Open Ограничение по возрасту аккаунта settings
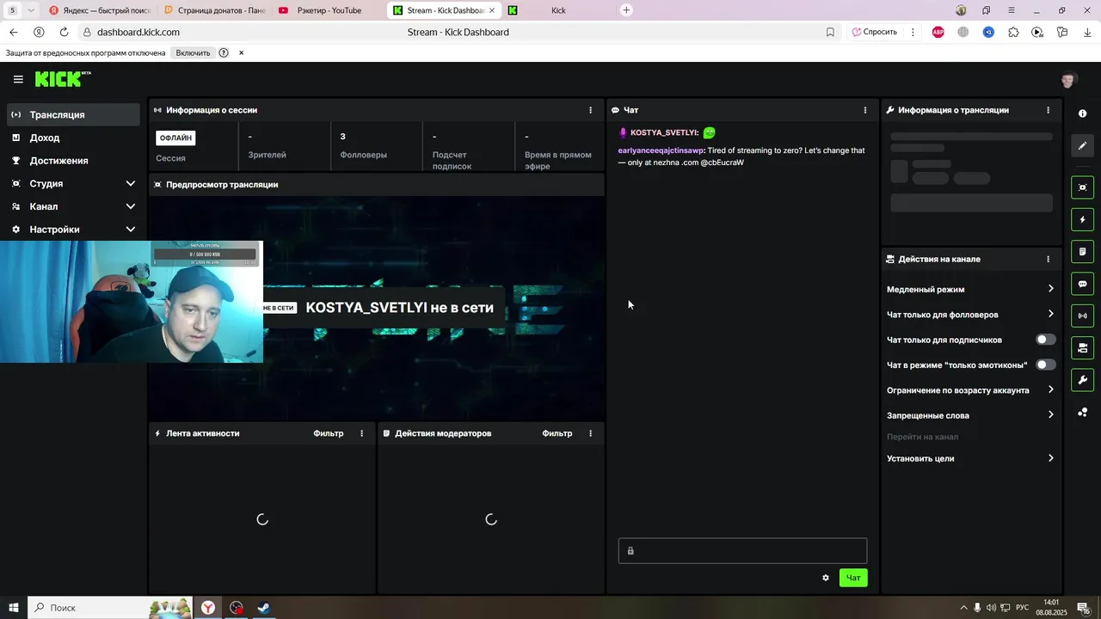Image resolution: width=1101 pixels, height=619 pixels. pyautogui.click(x=970, y=390)
